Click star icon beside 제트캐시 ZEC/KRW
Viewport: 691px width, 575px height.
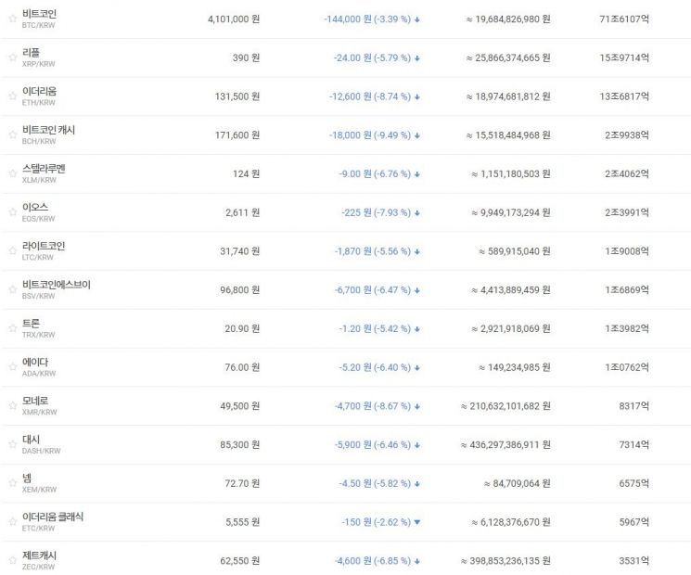point(12,560)
